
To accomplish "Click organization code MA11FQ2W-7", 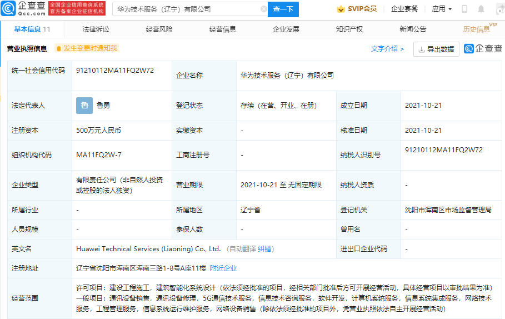I will tap(99, 155).
